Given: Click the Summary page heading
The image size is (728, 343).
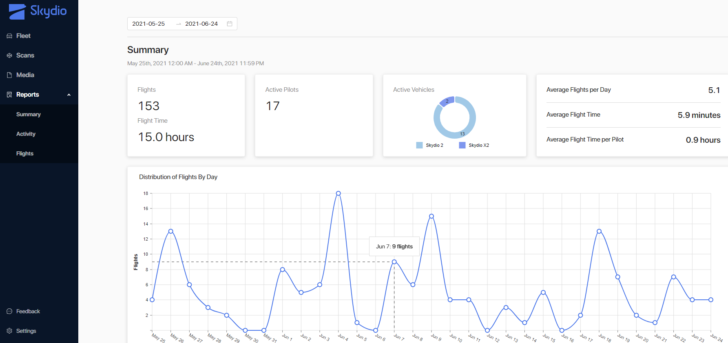Looking at the screenshot, I should (148, 50).
